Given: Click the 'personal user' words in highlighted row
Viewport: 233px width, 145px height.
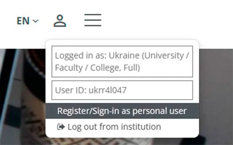Looking at the screenshot, I should point(159,111).
